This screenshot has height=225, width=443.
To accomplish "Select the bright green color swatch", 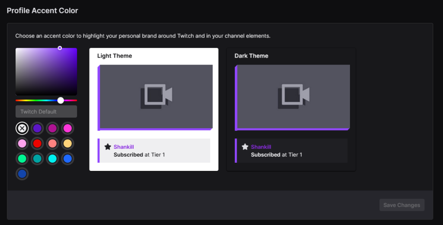I will (22, 158).
